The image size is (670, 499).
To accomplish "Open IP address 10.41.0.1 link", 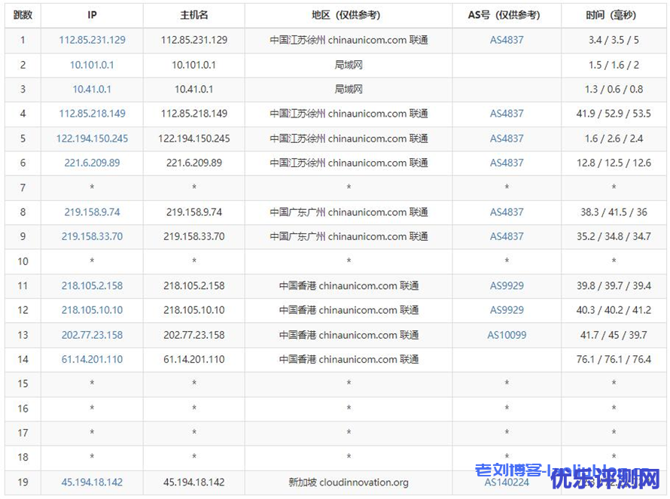I will 92,90.
